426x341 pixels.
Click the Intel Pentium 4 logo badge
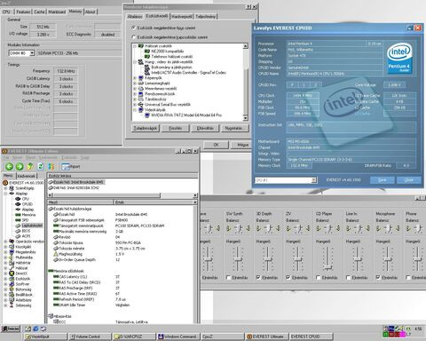pos(399,58)
